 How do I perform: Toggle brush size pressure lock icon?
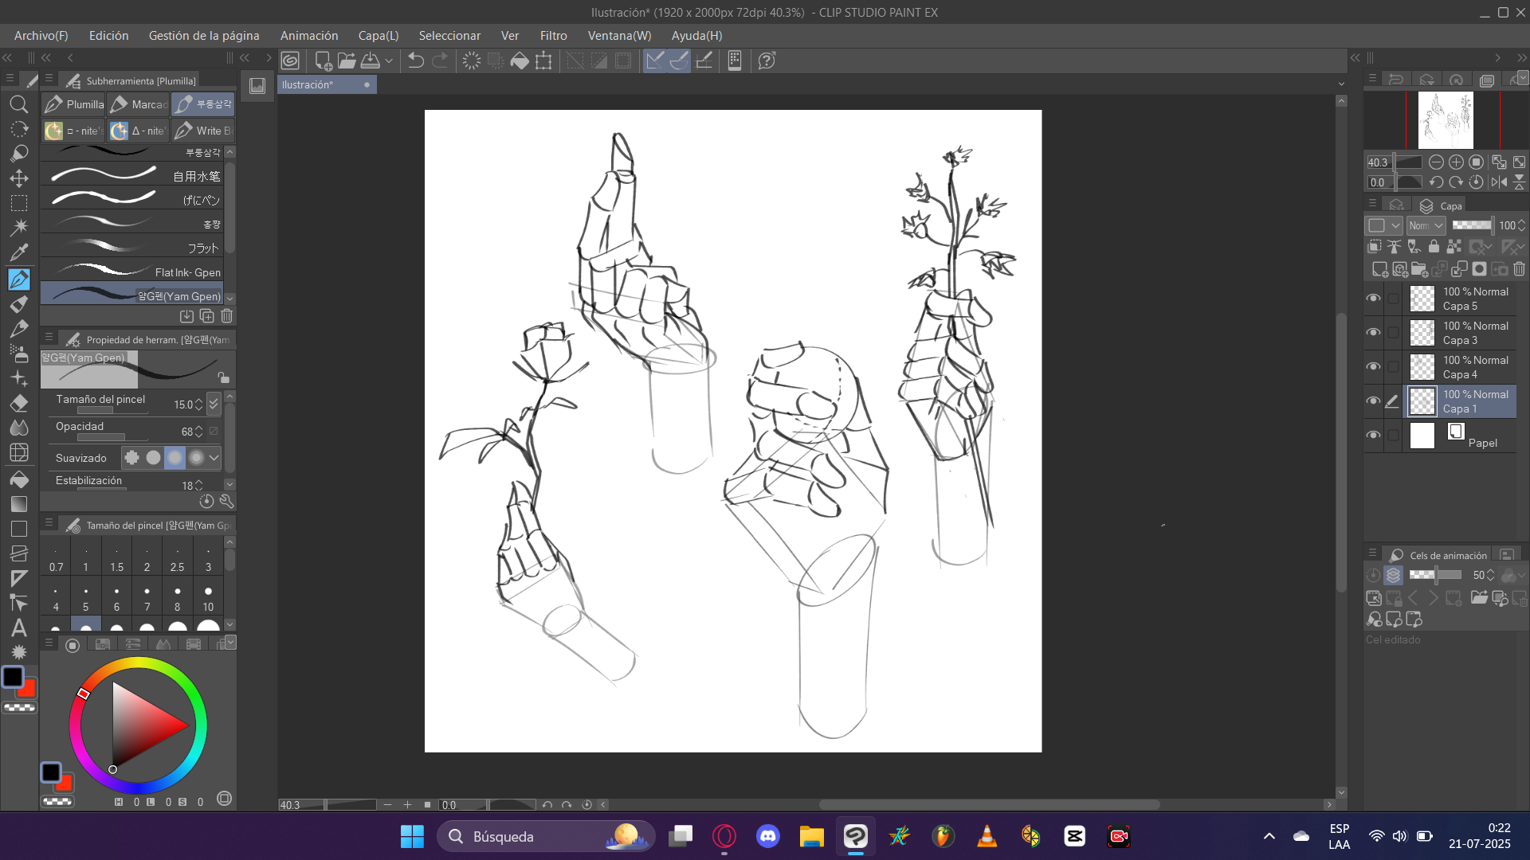click(x=223, y=377)
